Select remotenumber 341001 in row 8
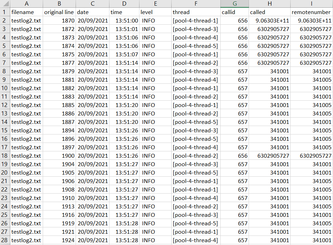 point(311,71)
